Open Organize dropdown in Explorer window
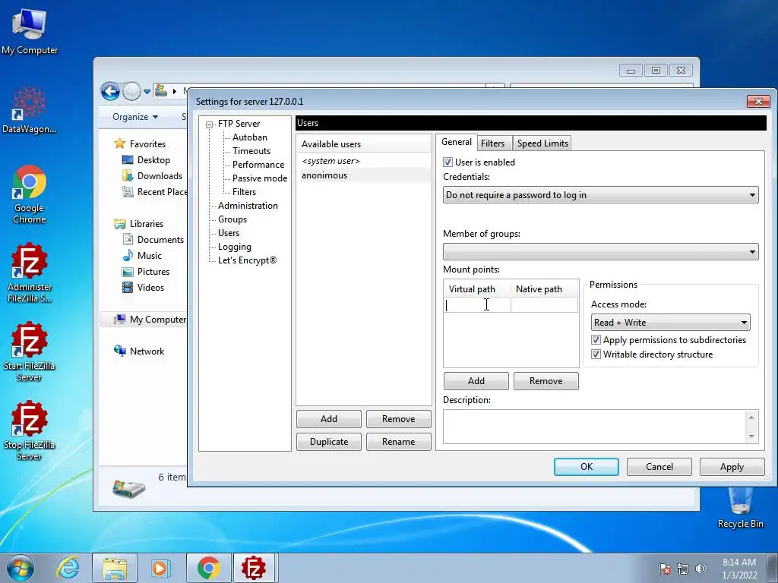The height and width of the screenshot is (583, 778). 135,117
